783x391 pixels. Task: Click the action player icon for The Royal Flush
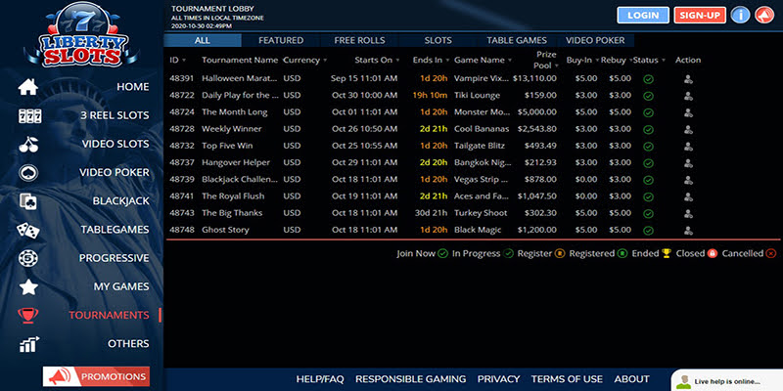pyautogui.click(x=688, y=197)
